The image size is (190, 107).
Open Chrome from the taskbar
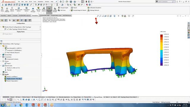tap(21, 105)
